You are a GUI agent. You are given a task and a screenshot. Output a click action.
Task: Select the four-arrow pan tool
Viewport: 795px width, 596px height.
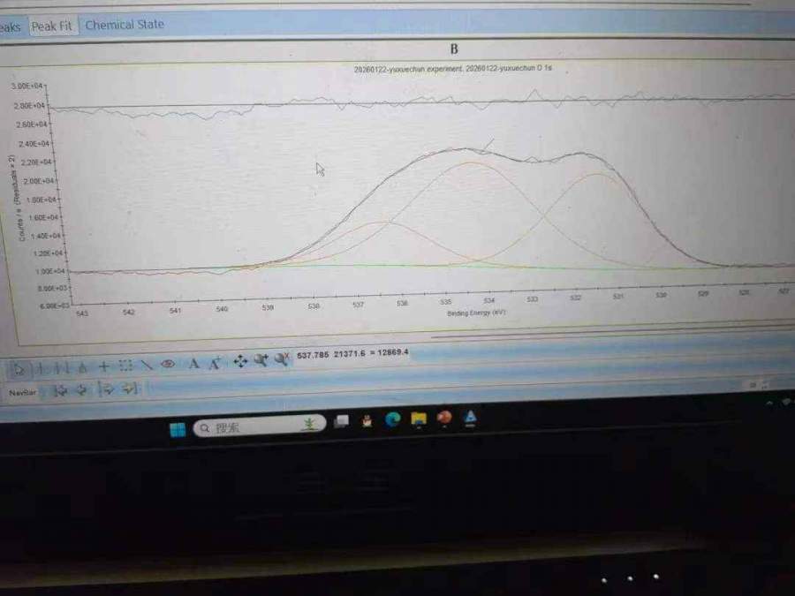coord(240,361)
